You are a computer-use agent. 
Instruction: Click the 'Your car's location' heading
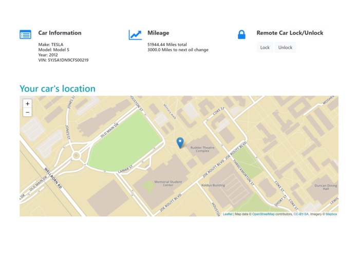tap(58, 88)
